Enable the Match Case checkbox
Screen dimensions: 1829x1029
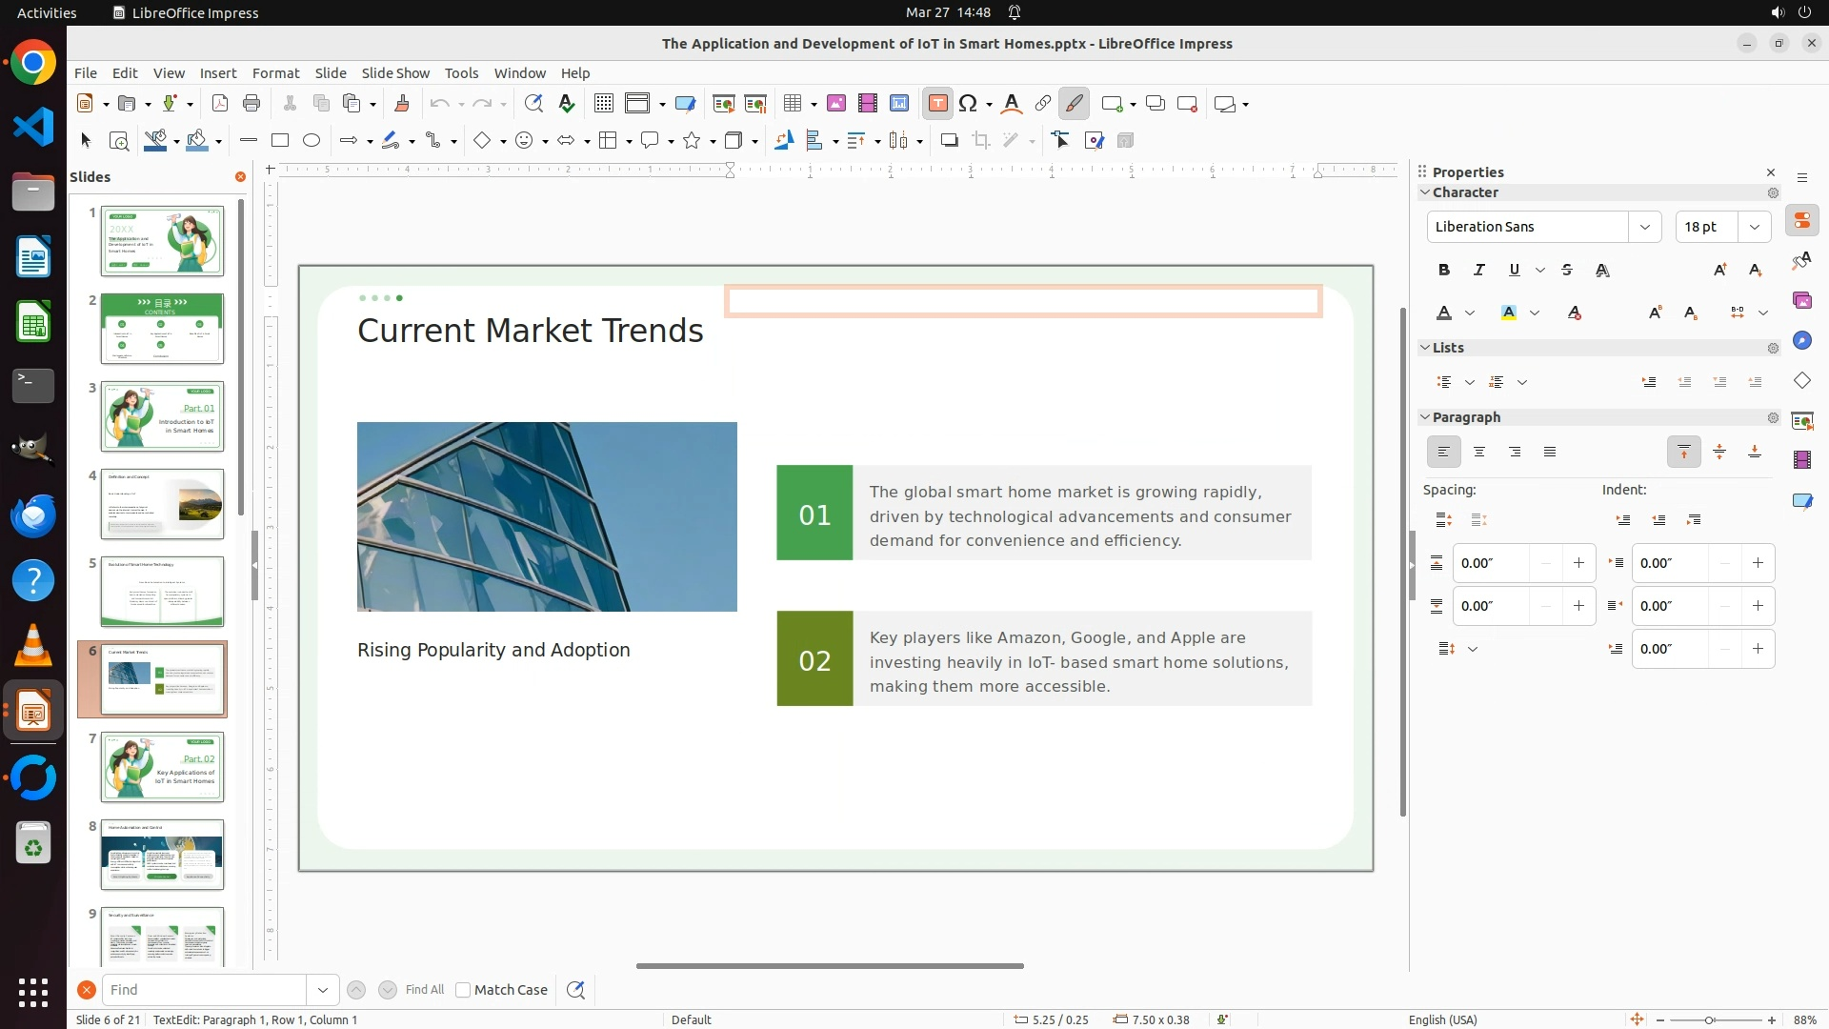pos(463,990)
